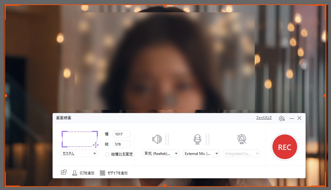Click the person icon for ロゴを追加

[75, 173]
